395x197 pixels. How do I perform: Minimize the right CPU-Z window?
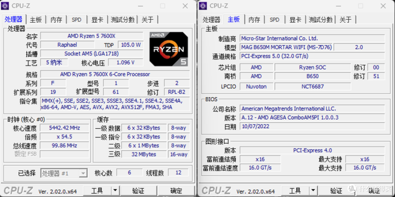coord(338,5)
